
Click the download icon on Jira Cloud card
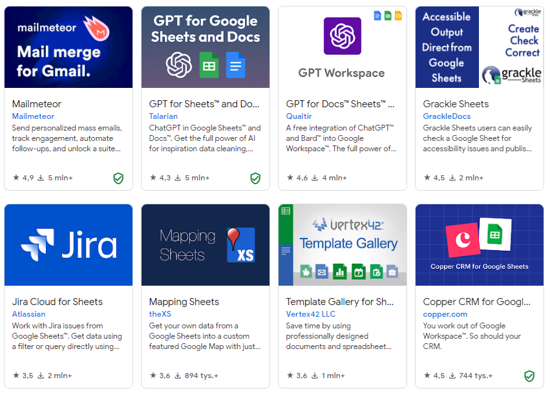coord(41,376)
